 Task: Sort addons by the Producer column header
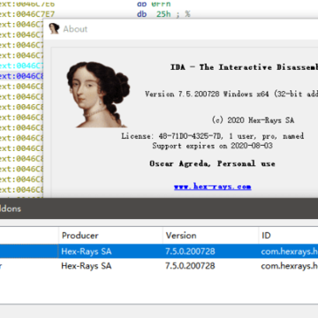click(x=80, y=236)
